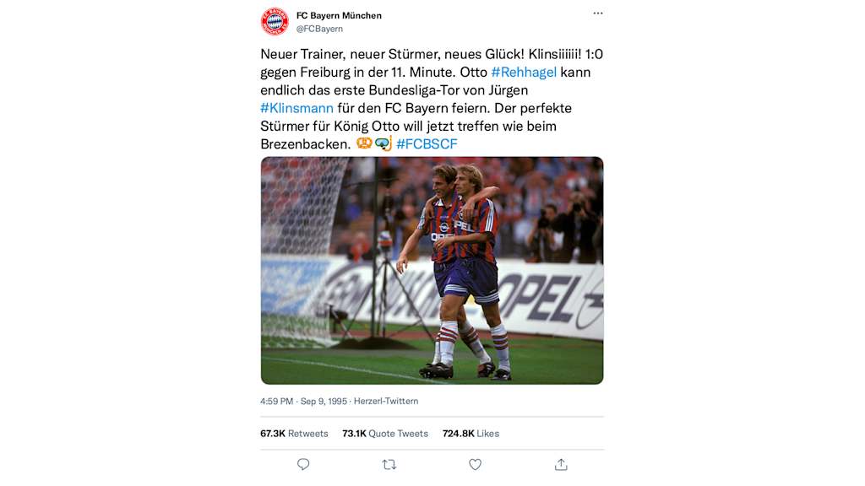View the 73.1K Quote Tweets list
The height and width of the screenshot is (486, 865).
click(385, 434)
